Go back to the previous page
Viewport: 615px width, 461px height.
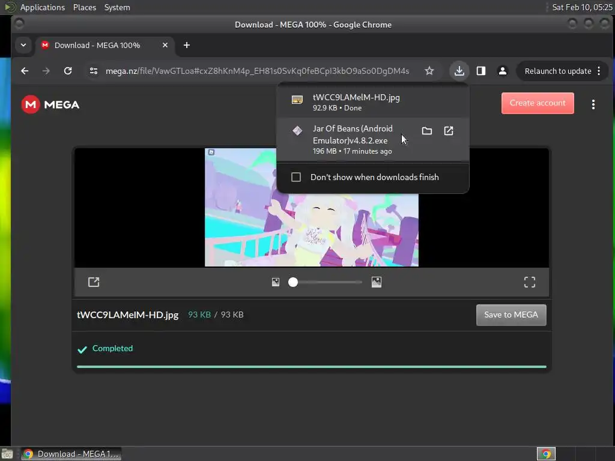(x=25, y=71)
